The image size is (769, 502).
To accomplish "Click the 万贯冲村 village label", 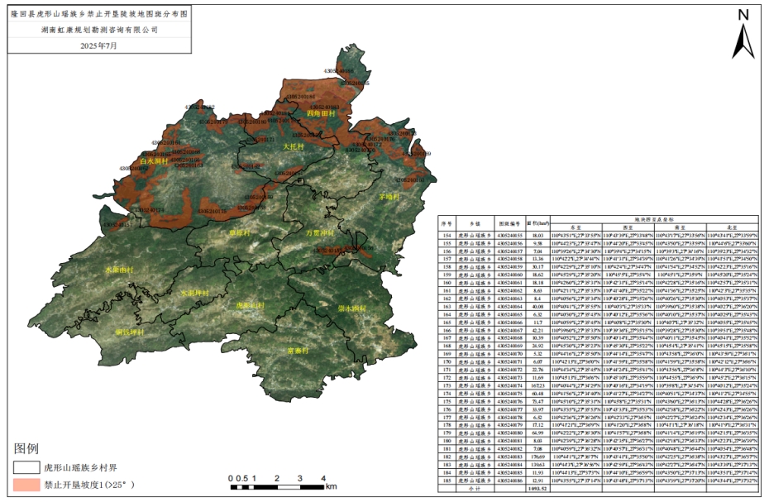I will click(x=321, y=233).
